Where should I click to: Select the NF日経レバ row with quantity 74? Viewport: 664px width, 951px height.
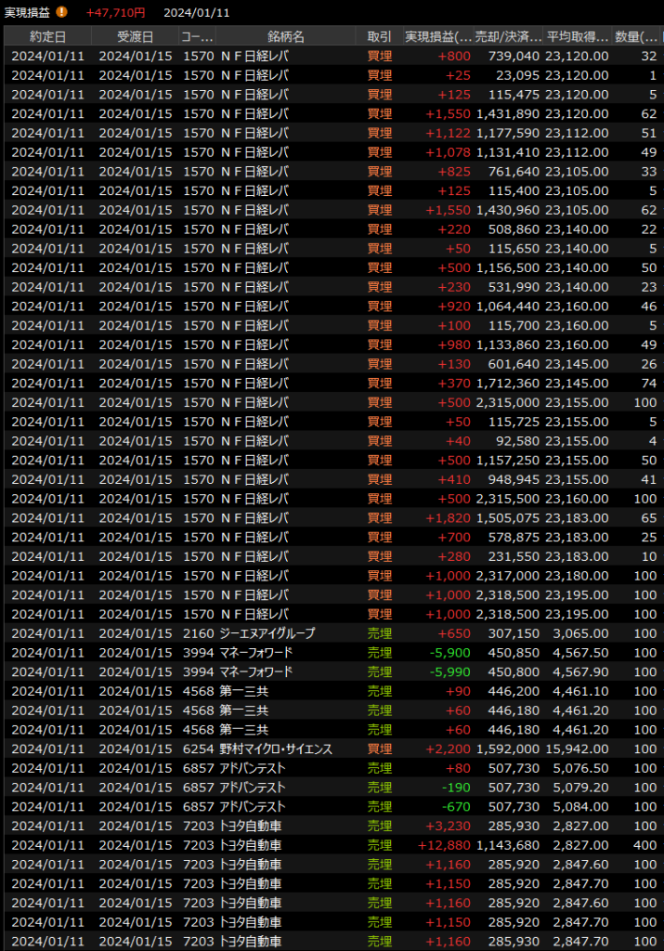[254, 383]
